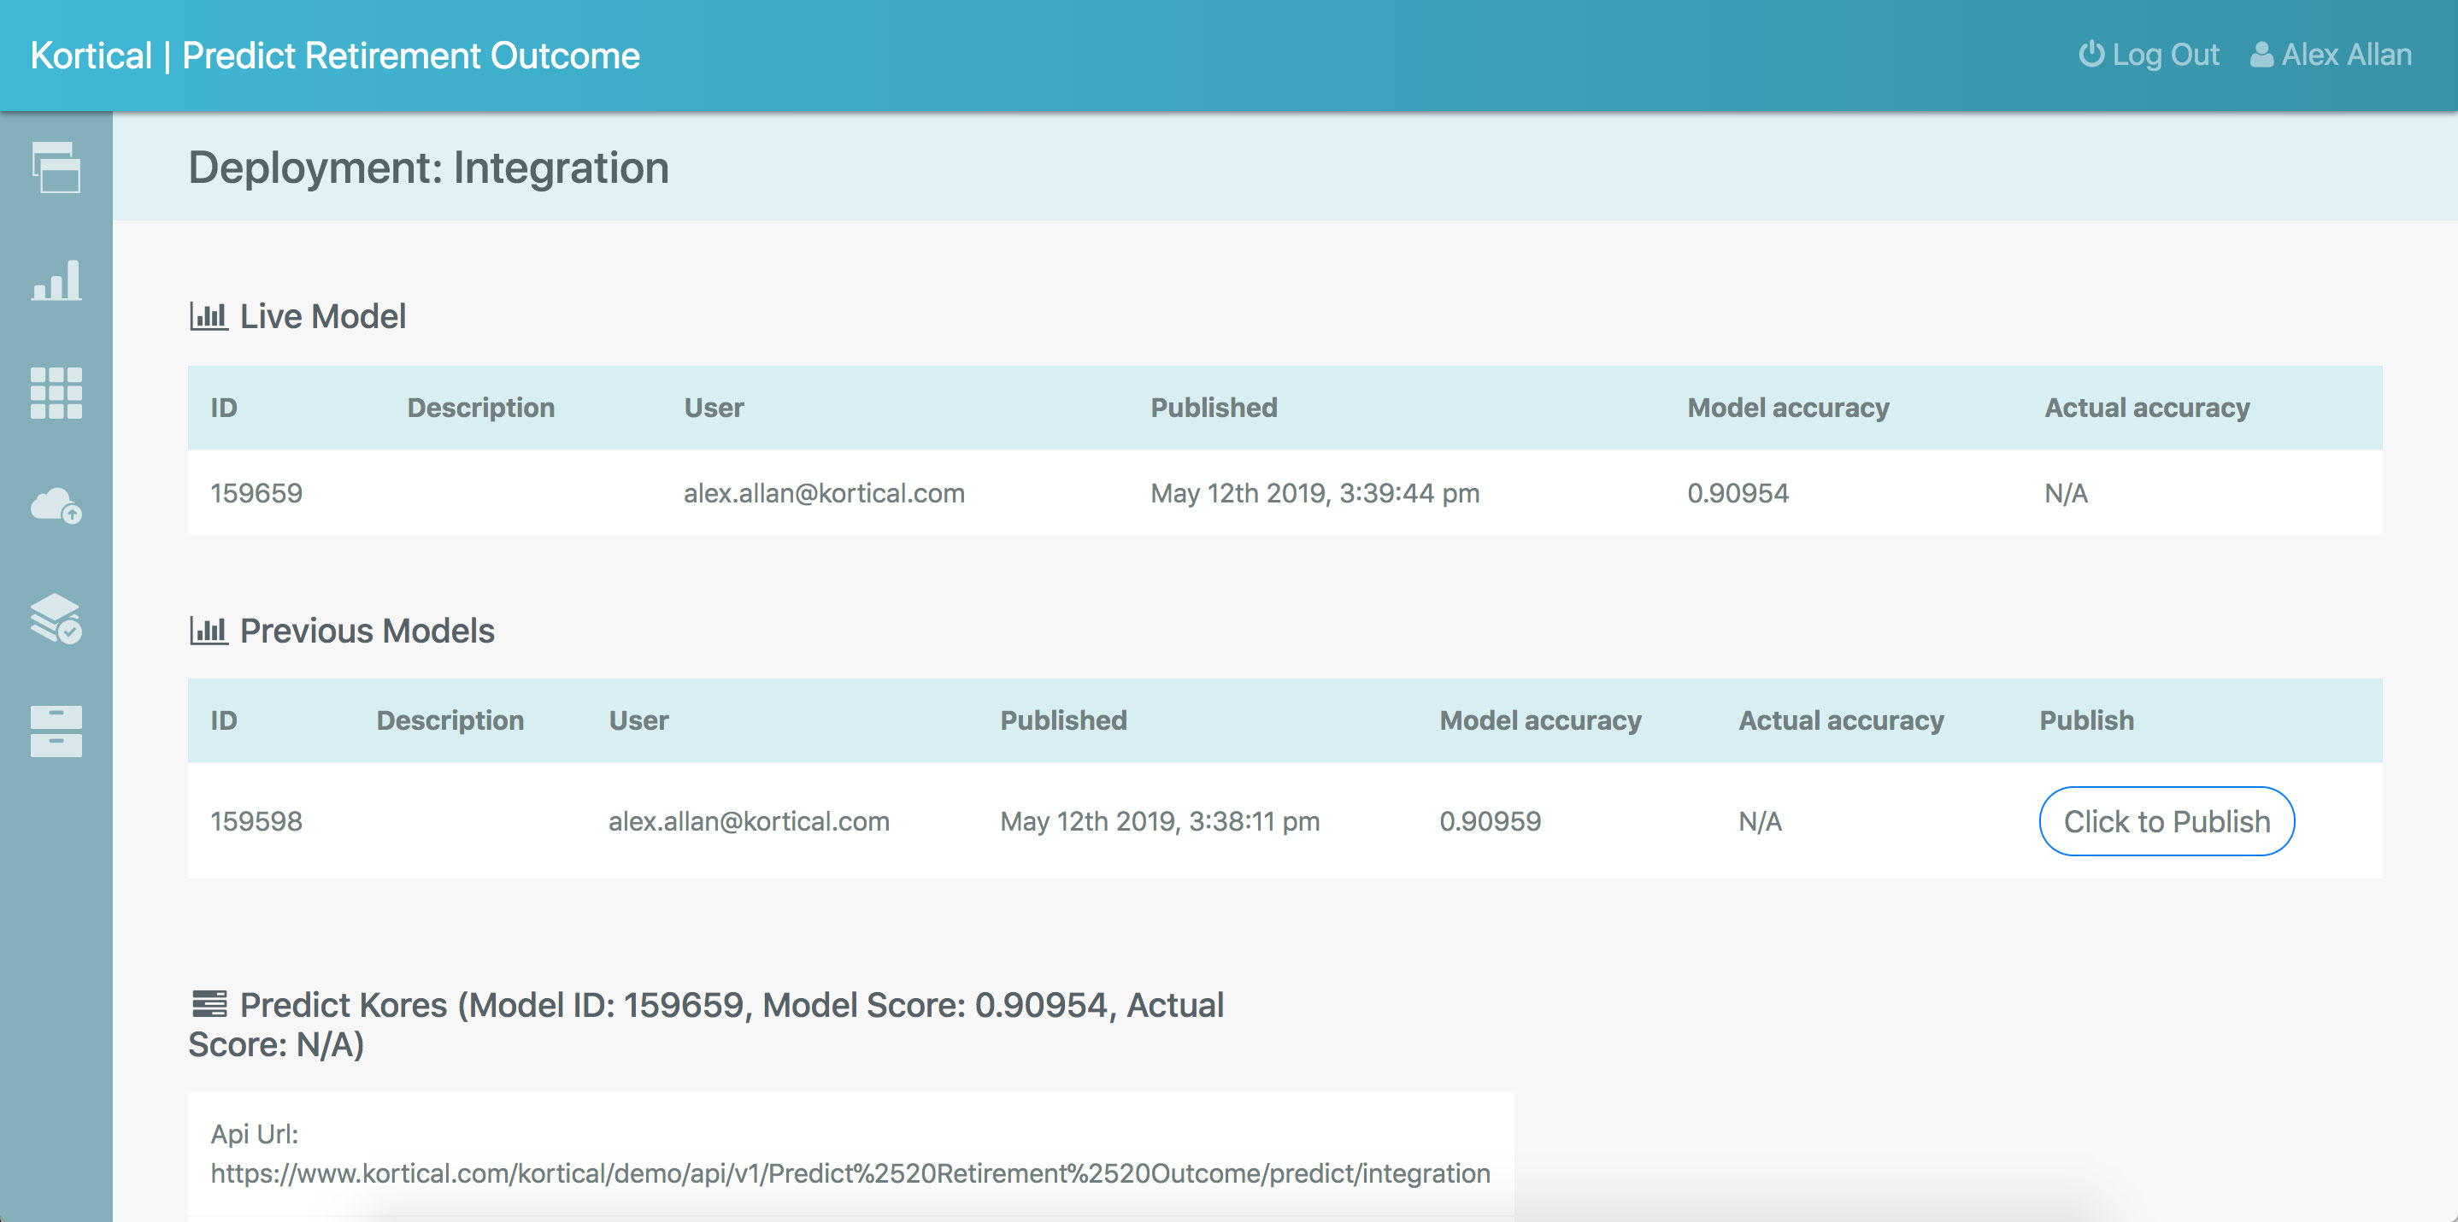Select live model row ID 159659
The image size is (2458, 1222).
pos(256,493)
